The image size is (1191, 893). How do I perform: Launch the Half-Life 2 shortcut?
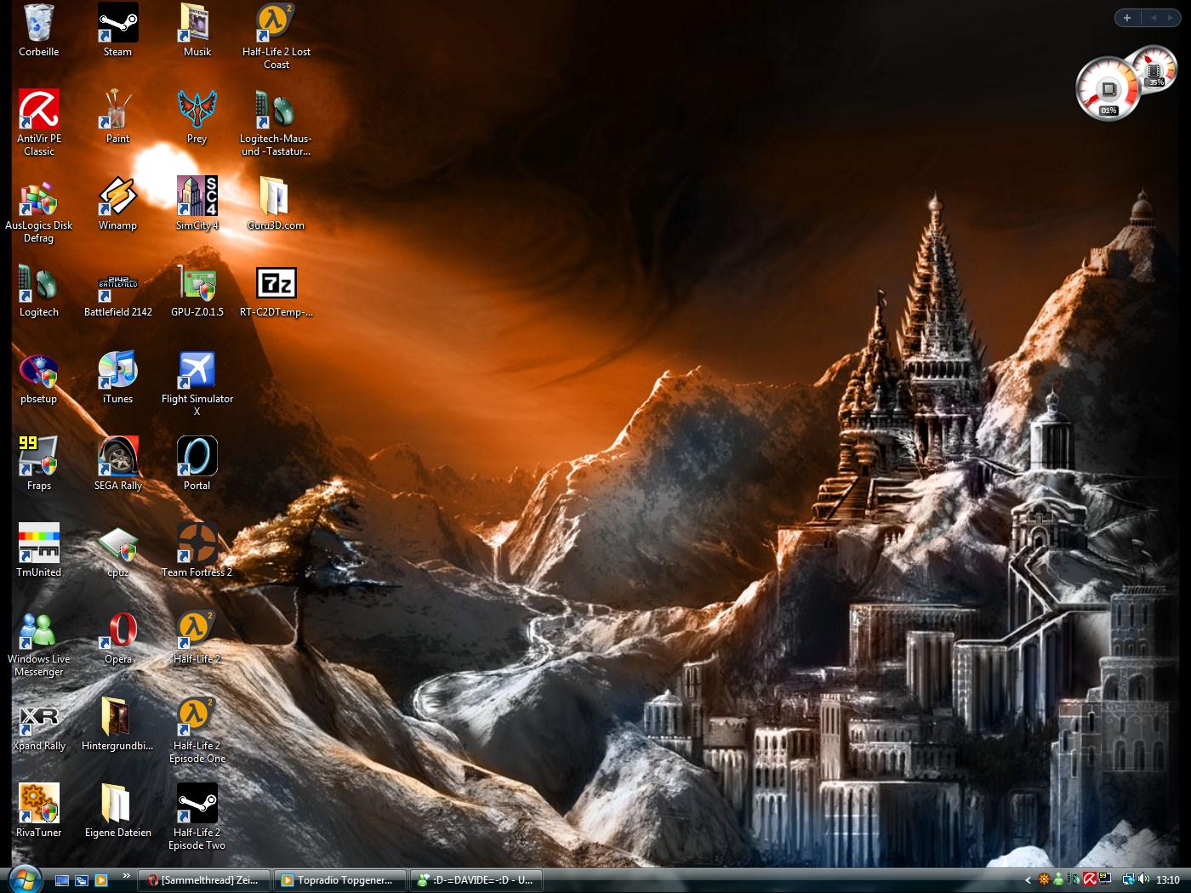pyautogui.click(x=197, y=638)
